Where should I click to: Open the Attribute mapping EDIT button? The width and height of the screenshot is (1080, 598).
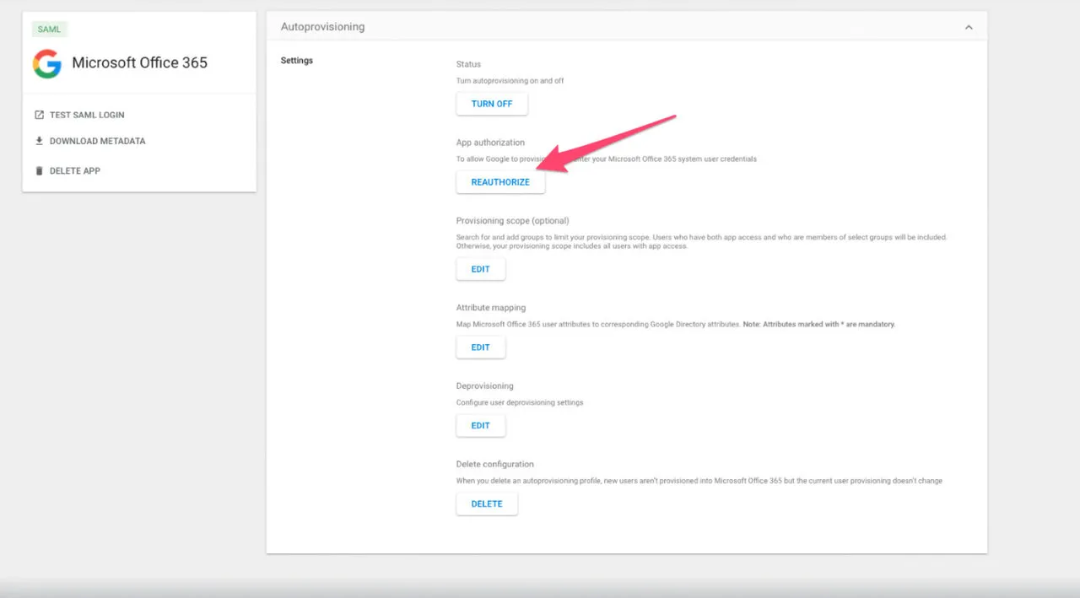[480, 347]
